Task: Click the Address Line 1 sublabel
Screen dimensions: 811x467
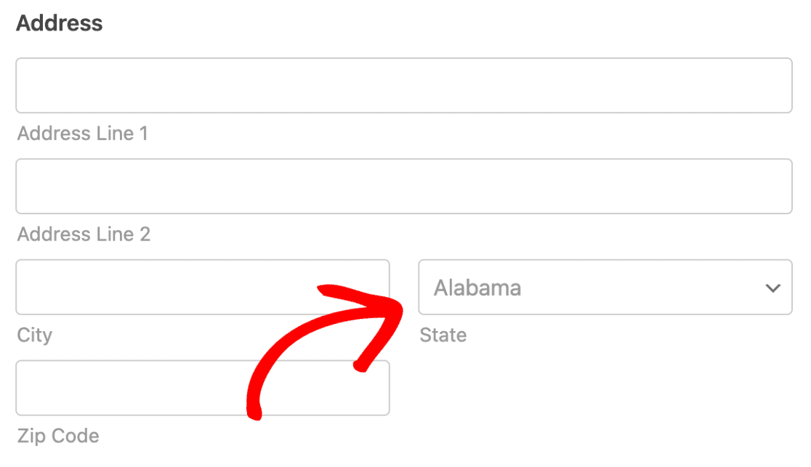Action: click(x=83, y=134)
